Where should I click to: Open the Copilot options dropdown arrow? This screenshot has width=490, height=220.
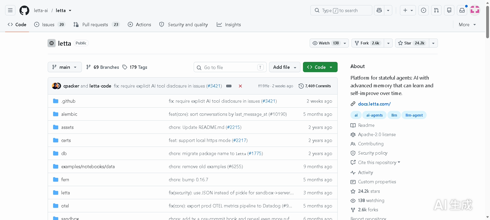[388, 10]
